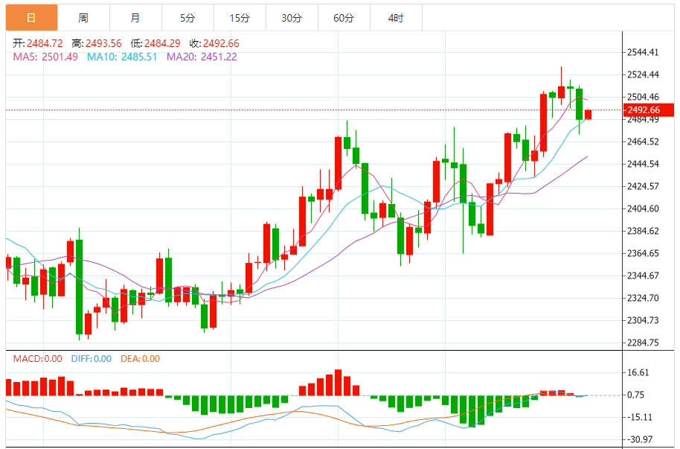Click the tallest red MACD histogram bar
This screenshot has height=449, width=680.
tap(339, 383)
